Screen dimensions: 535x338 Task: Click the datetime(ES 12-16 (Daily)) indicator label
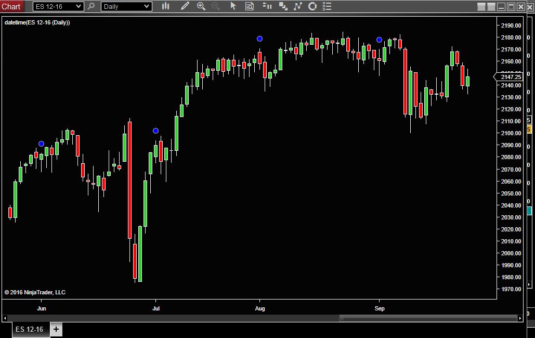click(x=37, y=22)
